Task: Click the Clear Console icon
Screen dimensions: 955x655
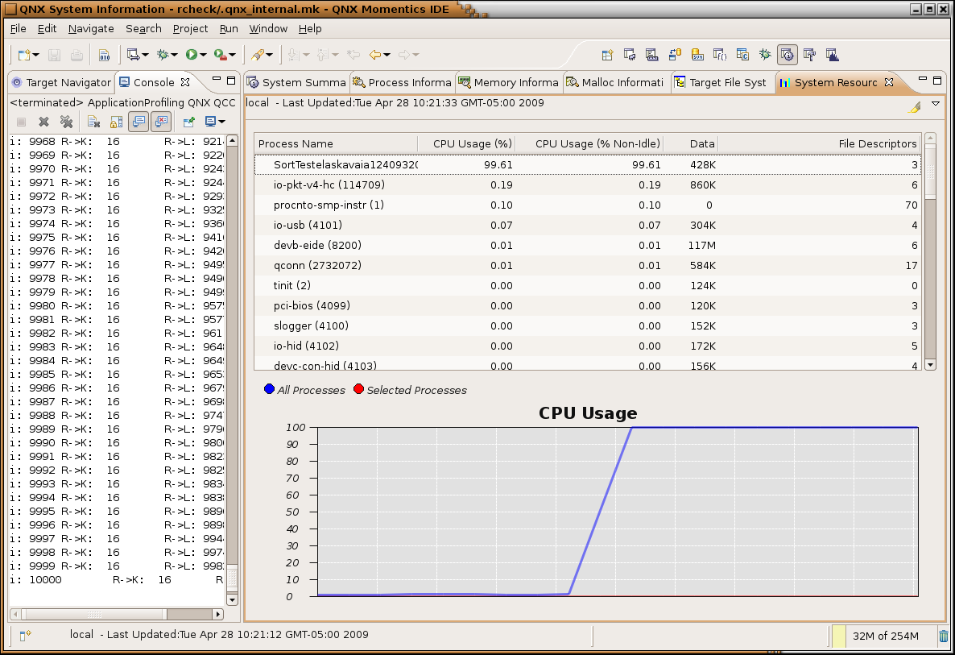Action: pos(93,122)
